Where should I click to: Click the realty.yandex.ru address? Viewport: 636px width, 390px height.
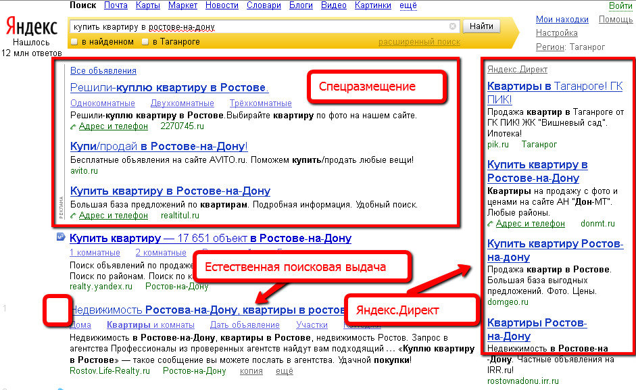(101, 287)
